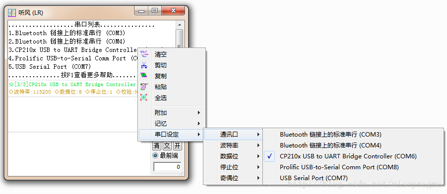Click the select-all icon beside 全选

(x=144, y=97)
